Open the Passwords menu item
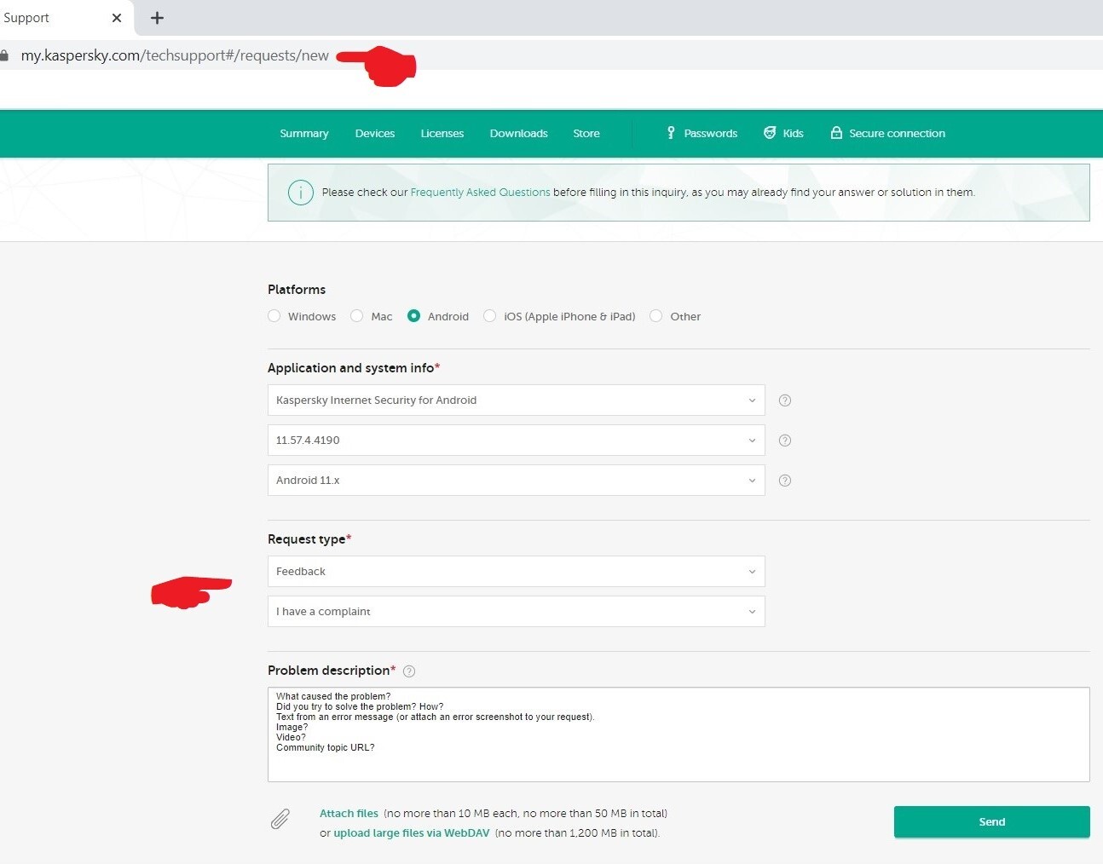 click(x=702, y=134)
